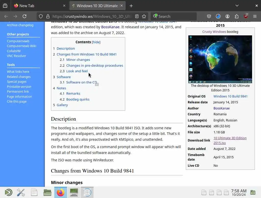This screenshot has width=261, height=198.
Task: Open the list all tabs chevron
Action: [x=237, y=6]
